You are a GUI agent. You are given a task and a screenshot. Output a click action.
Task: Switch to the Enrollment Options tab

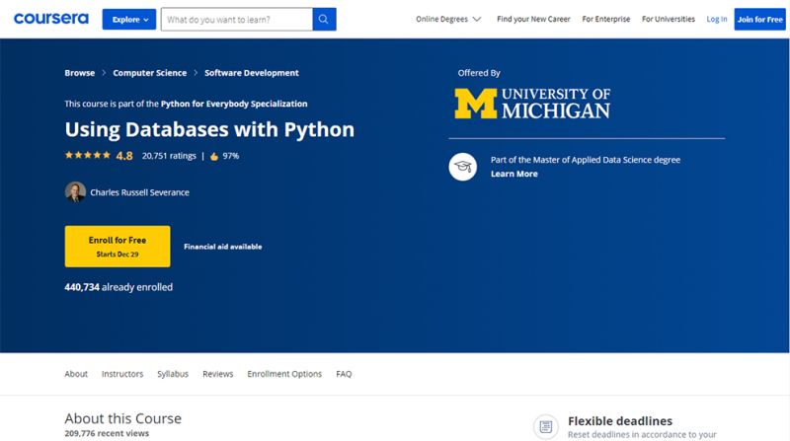[284, 374]
